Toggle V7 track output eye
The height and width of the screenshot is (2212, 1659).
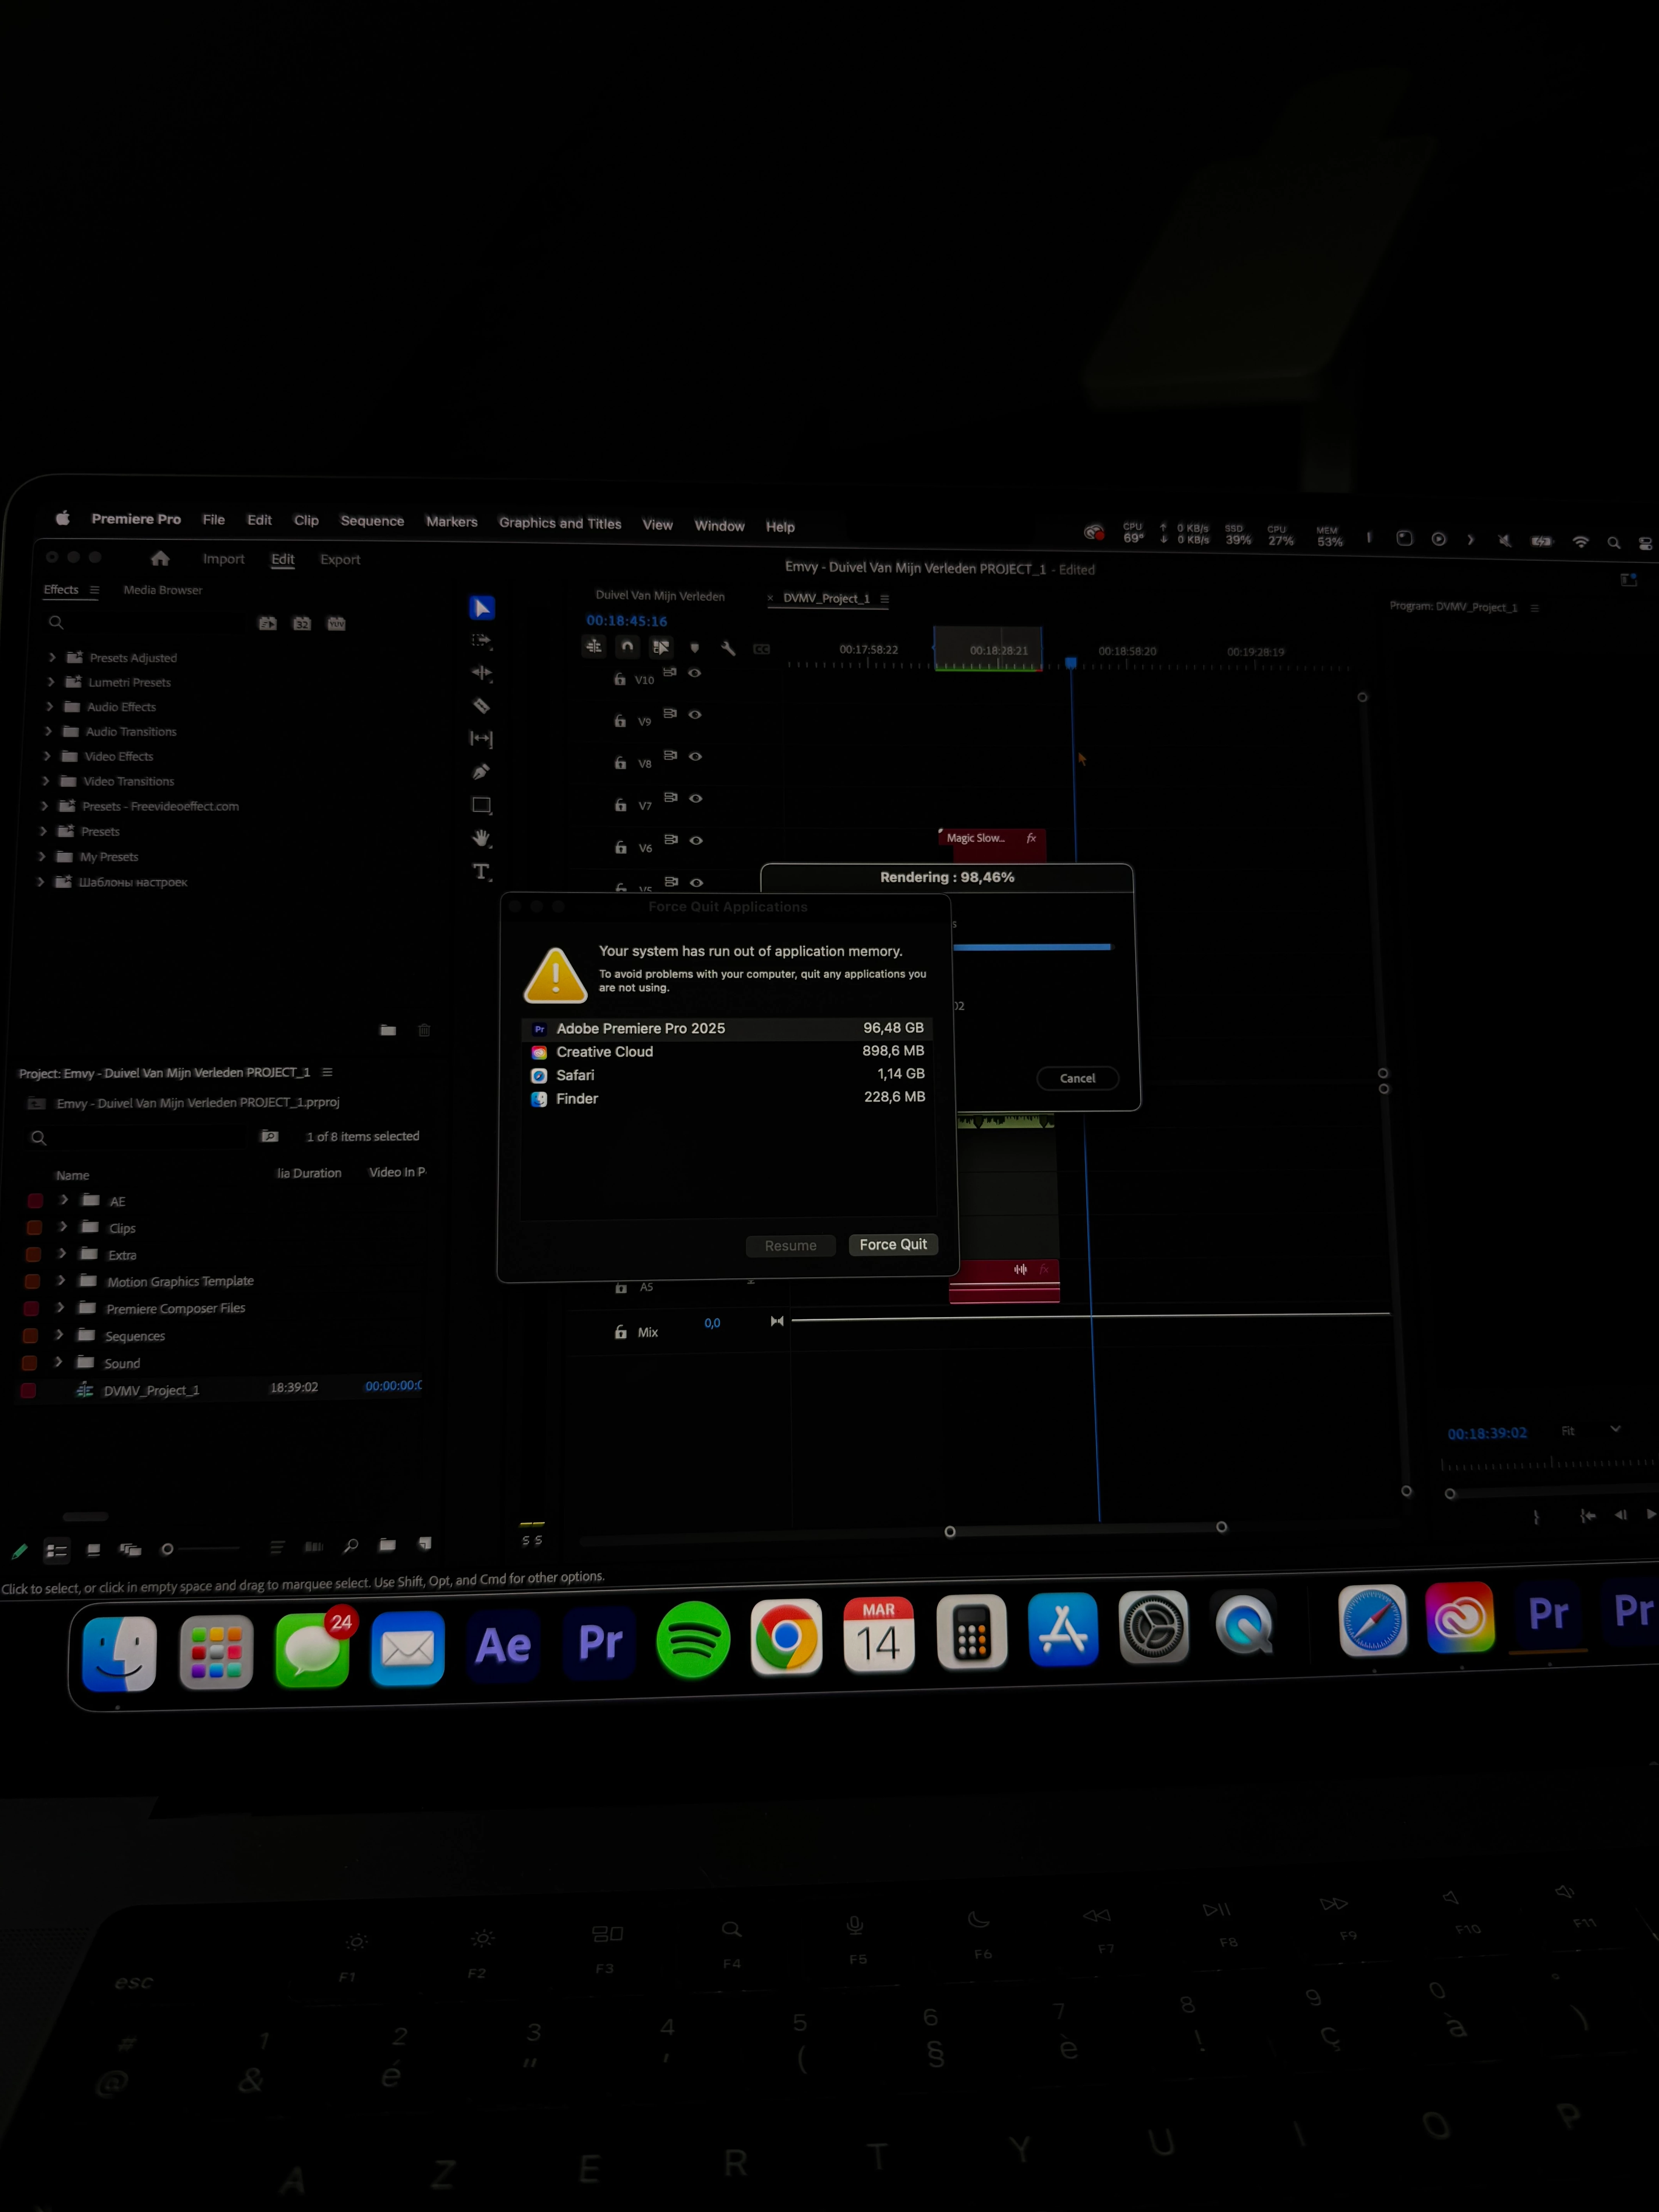click(x=696, y=798)
